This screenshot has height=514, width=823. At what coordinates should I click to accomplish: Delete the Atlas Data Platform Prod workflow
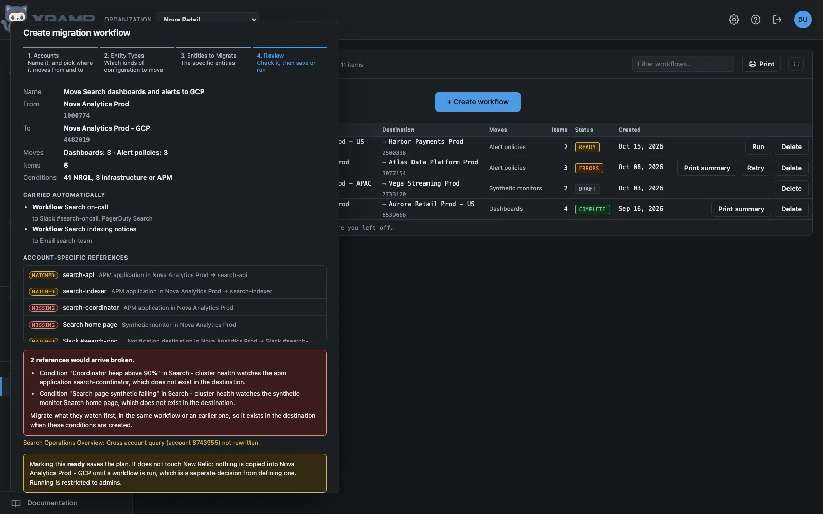pyautogui.click(x=792, y=168)
